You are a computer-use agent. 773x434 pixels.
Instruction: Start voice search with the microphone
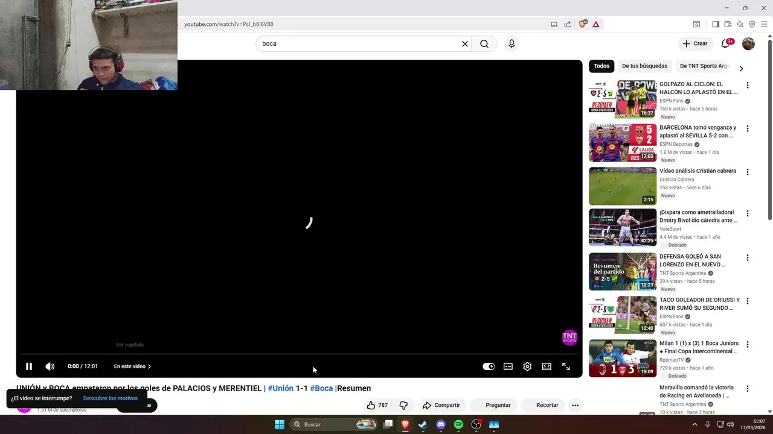click(512, 43)
